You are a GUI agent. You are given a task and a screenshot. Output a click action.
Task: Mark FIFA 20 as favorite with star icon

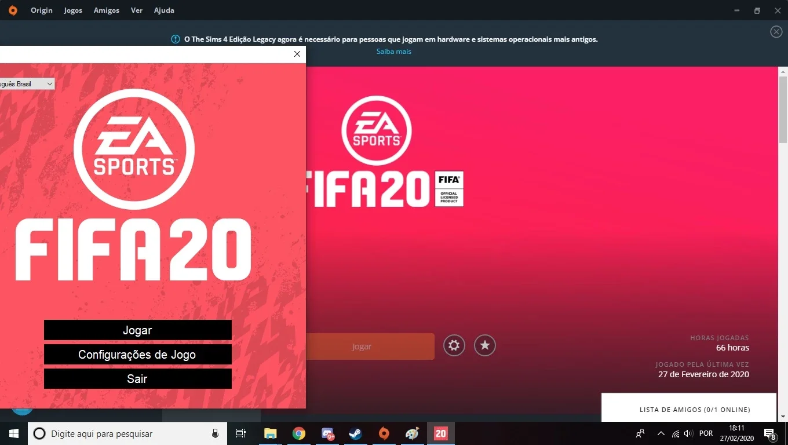pos(485,346)
